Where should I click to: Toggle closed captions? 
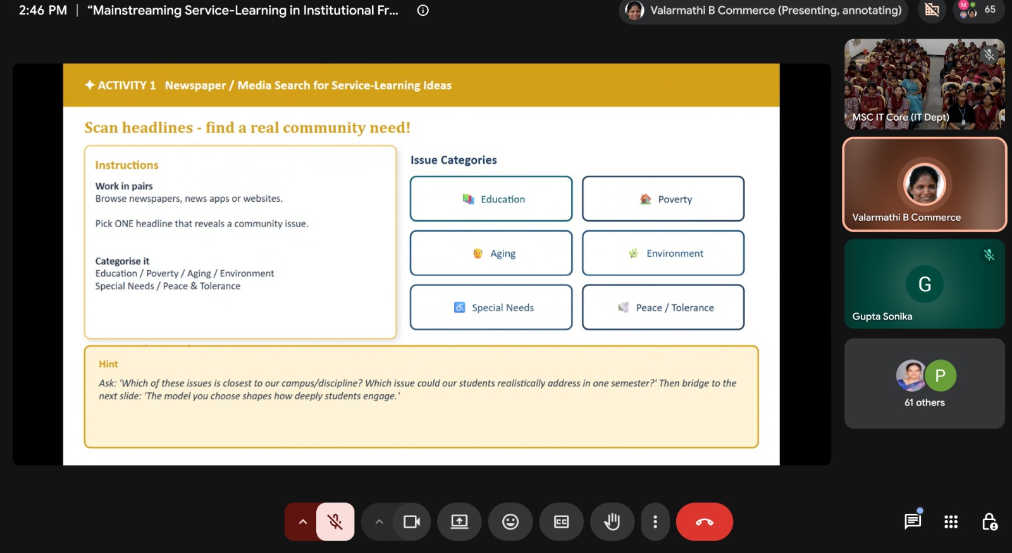coord(561,522)
